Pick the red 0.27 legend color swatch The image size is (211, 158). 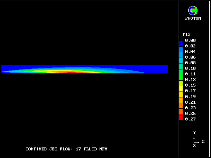tap(181, 118)
